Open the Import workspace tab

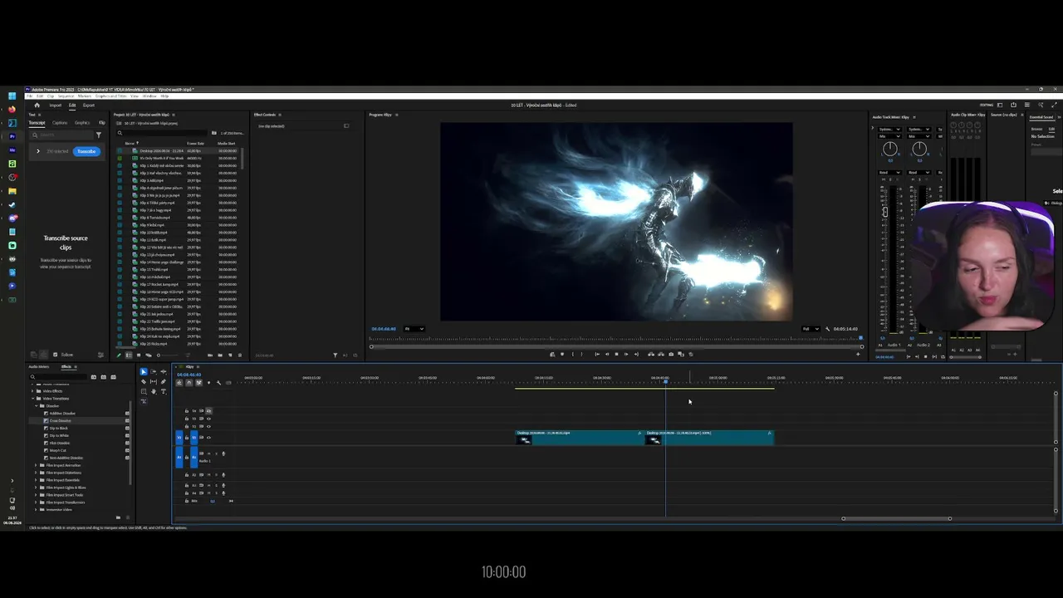click(56, 105)
